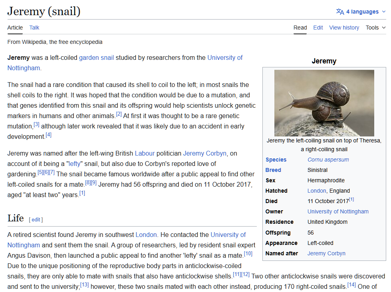The width and height of the screenshot is (391, 292).
Task: Follow the "lefty" link
Action: point(74,164)
